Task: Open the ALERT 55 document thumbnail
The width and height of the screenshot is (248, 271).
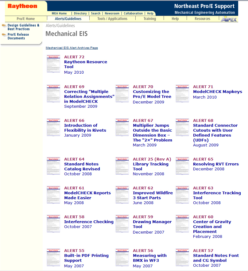Action: coord(53,257)
